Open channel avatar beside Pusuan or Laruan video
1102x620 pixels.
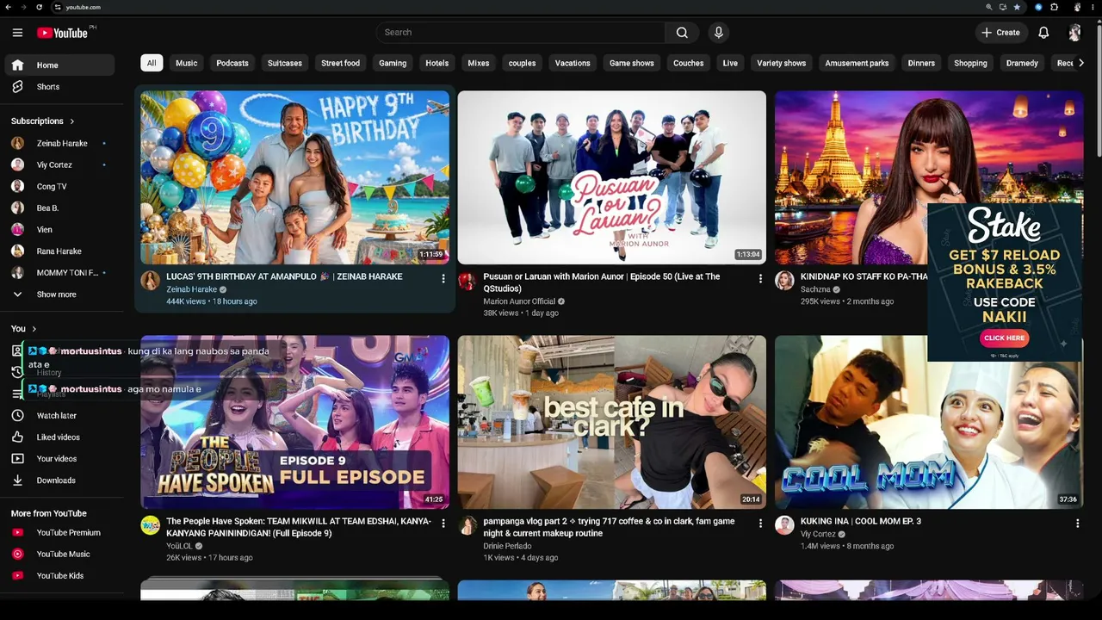[x=467, y=281]
